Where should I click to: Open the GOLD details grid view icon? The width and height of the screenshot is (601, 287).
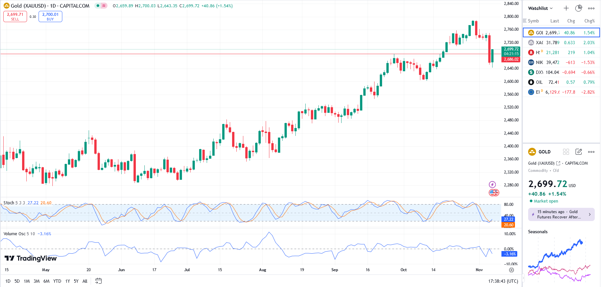point(566,152)
